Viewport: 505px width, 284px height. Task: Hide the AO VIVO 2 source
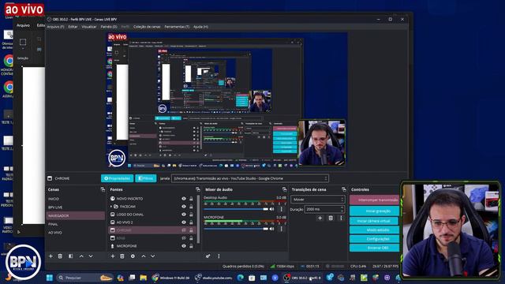point(184,222)
